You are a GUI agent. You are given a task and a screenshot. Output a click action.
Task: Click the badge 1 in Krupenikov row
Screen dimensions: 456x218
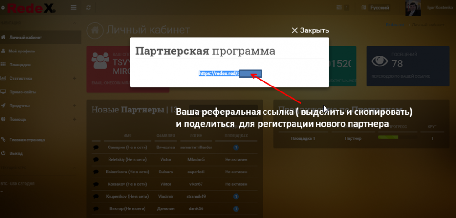[x=236, y=197]
